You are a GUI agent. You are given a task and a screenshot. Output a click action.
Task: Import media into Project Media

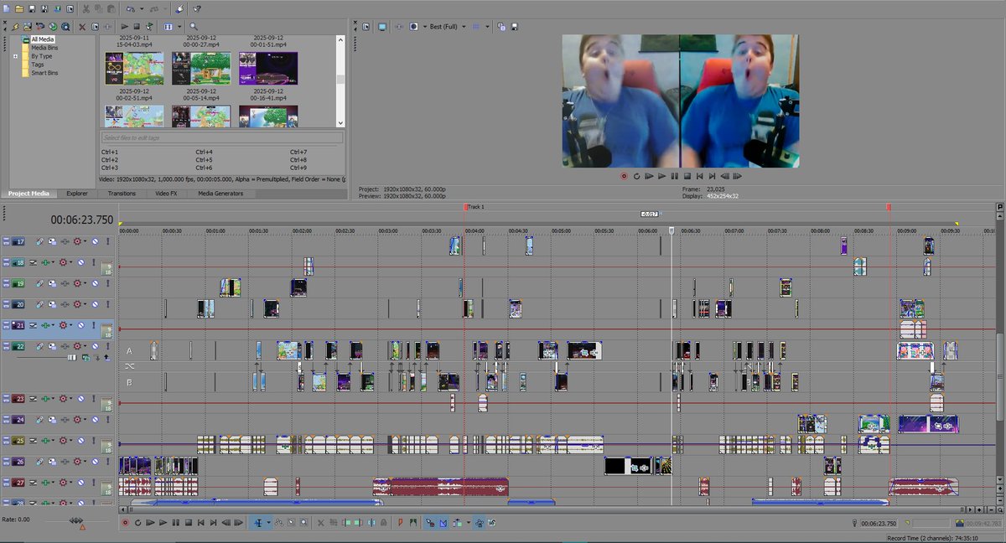28,27
